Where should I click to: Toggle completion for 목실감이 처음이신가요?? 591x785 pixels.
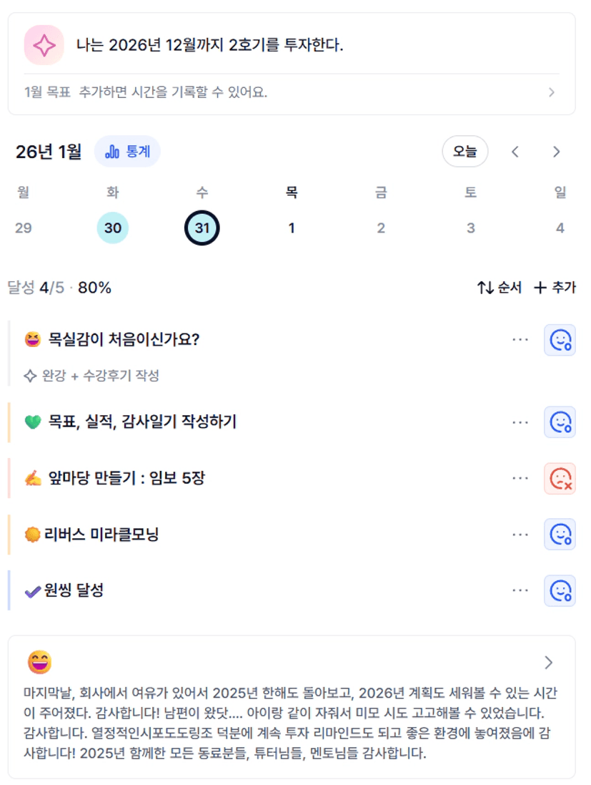point(560,340)
